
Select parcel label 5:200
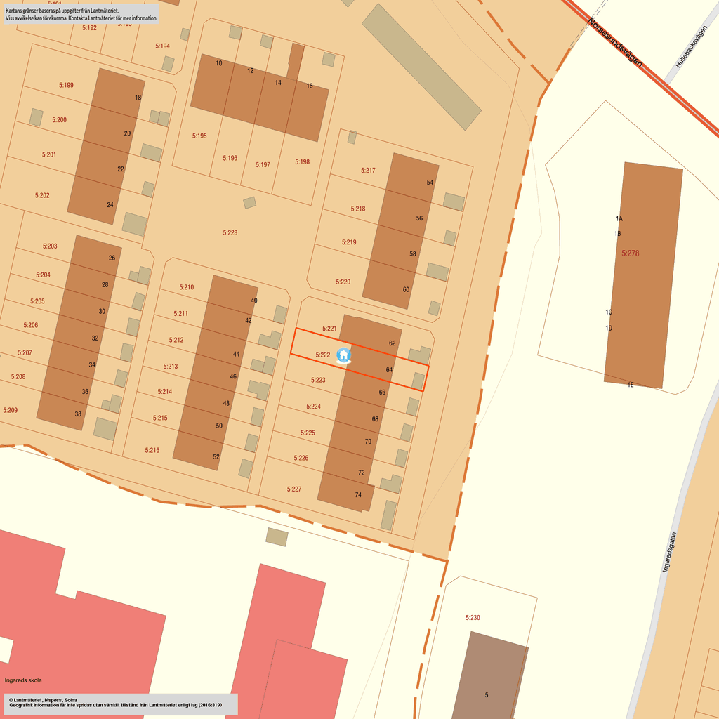point(59,119)
